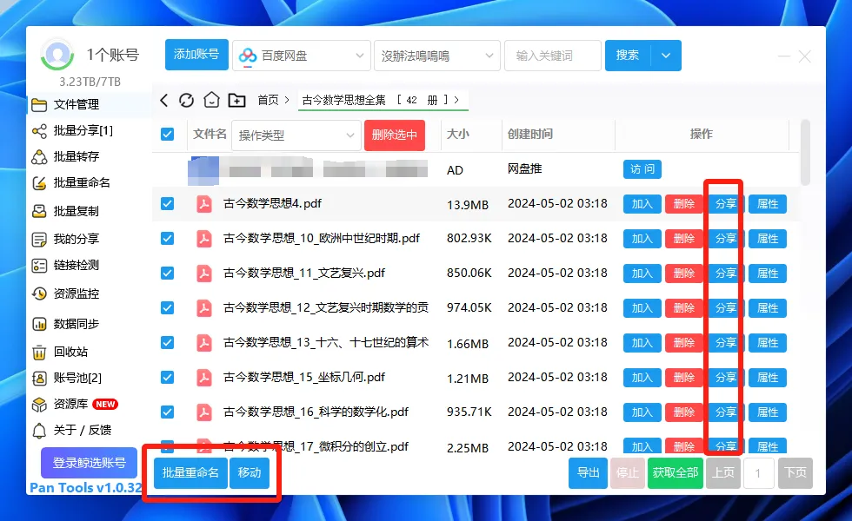Click the 导出 button
This screenshot has height=521, width=852.
(x=588, y=473)
